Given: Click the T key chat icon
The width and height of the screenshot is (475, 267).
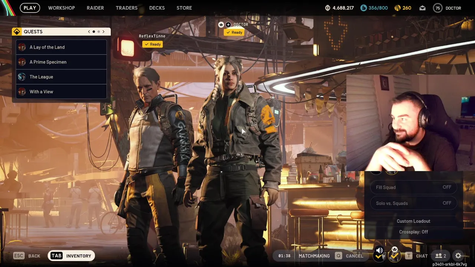Looking at the screenshot, I should click(x=409, y=256).
